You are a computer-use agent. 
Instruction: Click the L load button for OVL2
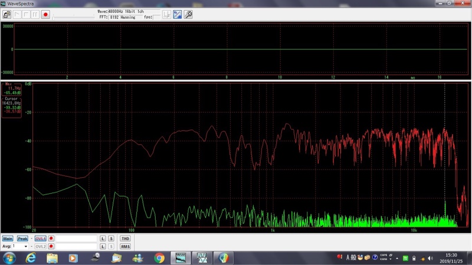click(103, 246)
